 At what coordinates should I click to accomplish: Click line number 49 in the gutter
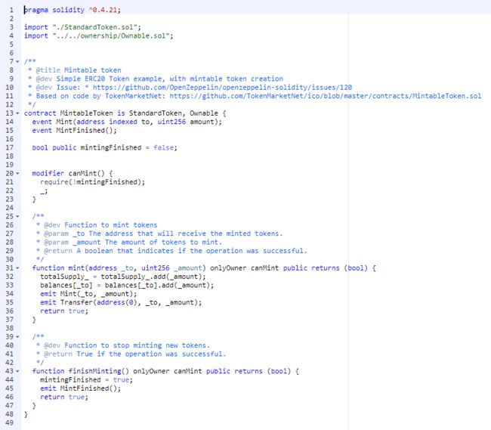pos(10,422)
